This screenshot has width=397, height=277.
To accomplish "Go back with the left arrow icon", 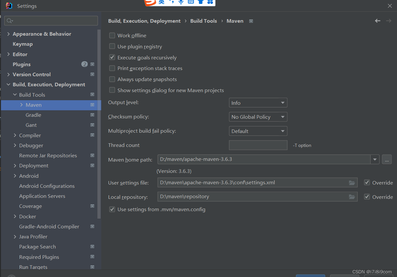I will [378, 21].
